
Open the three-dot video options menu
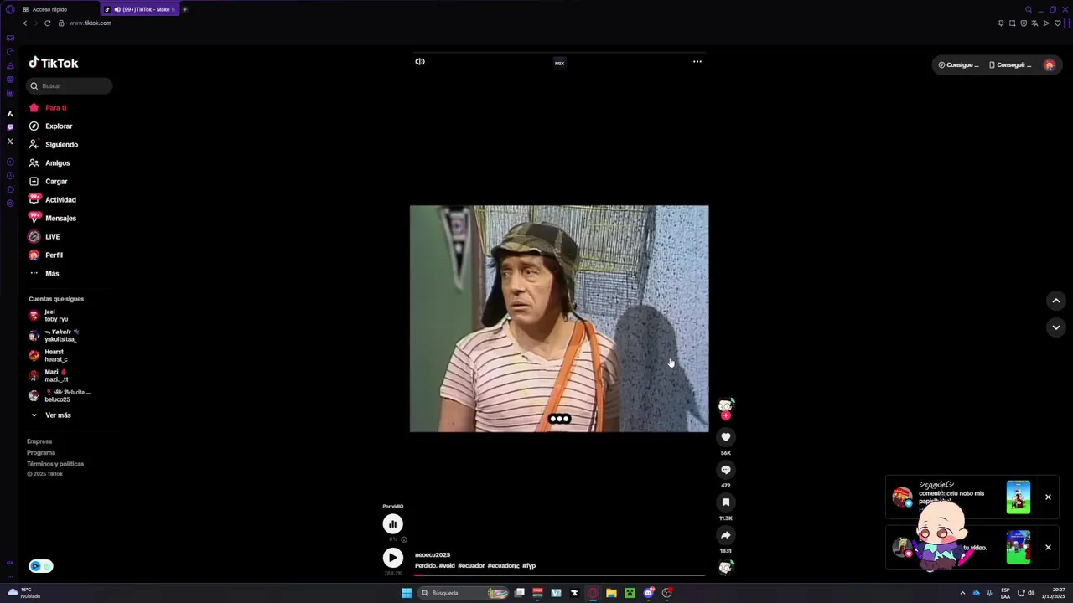tap(697, 61)
